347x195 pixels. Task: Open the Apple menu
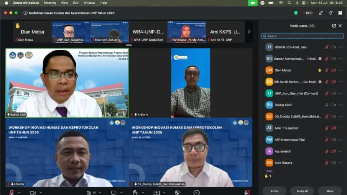coord(6,3)
